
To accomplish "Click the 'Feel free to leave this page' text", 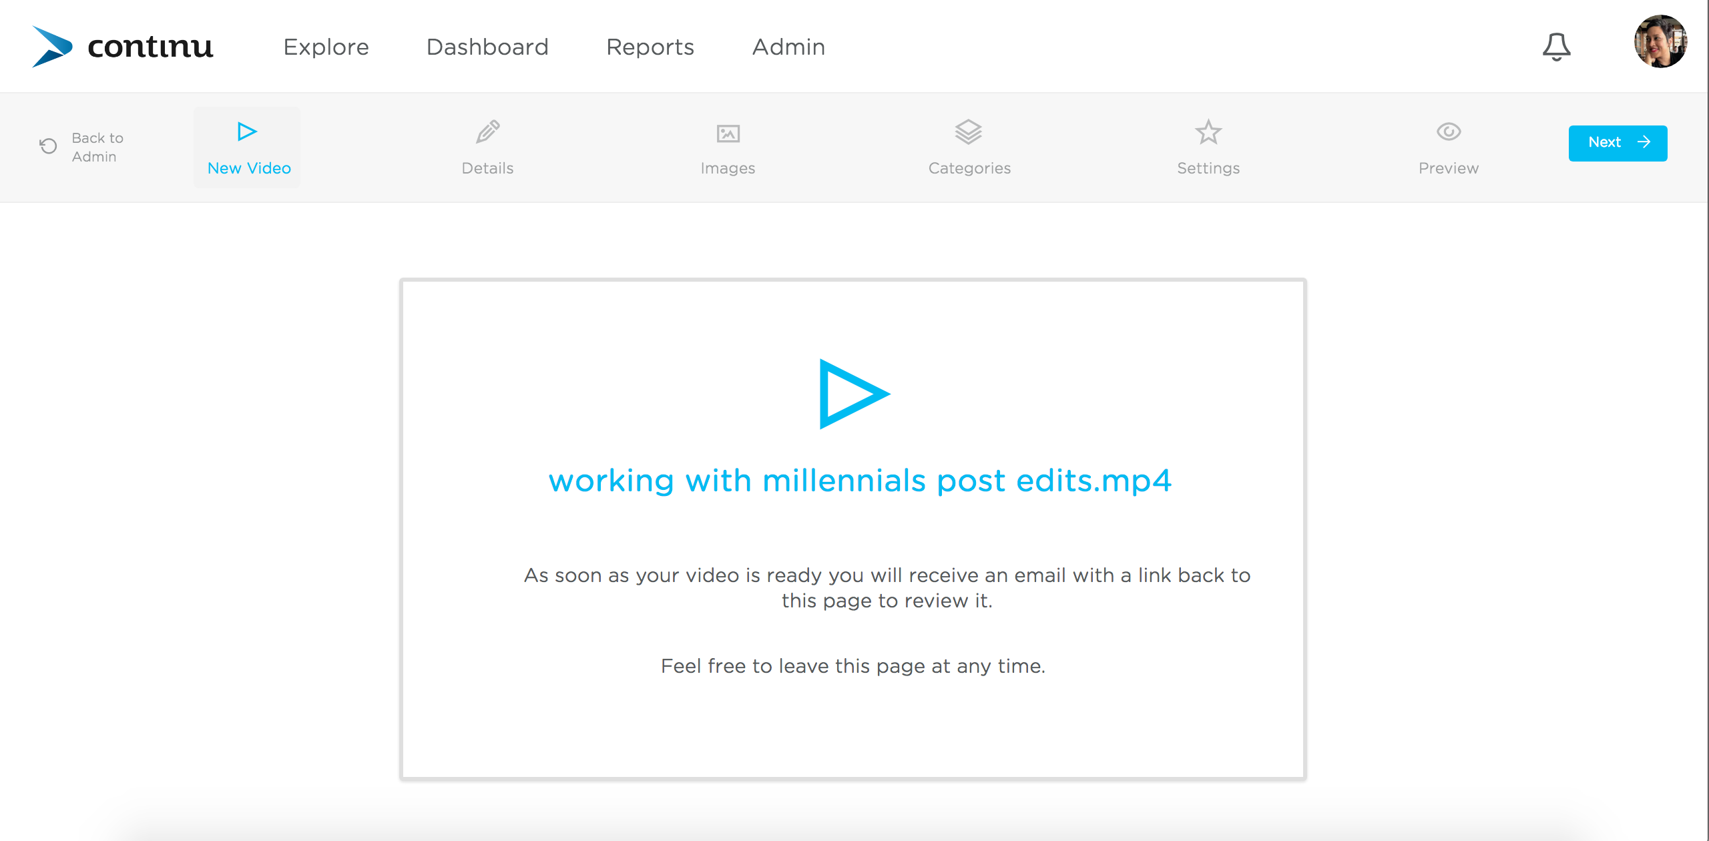I will click(853, 666).
